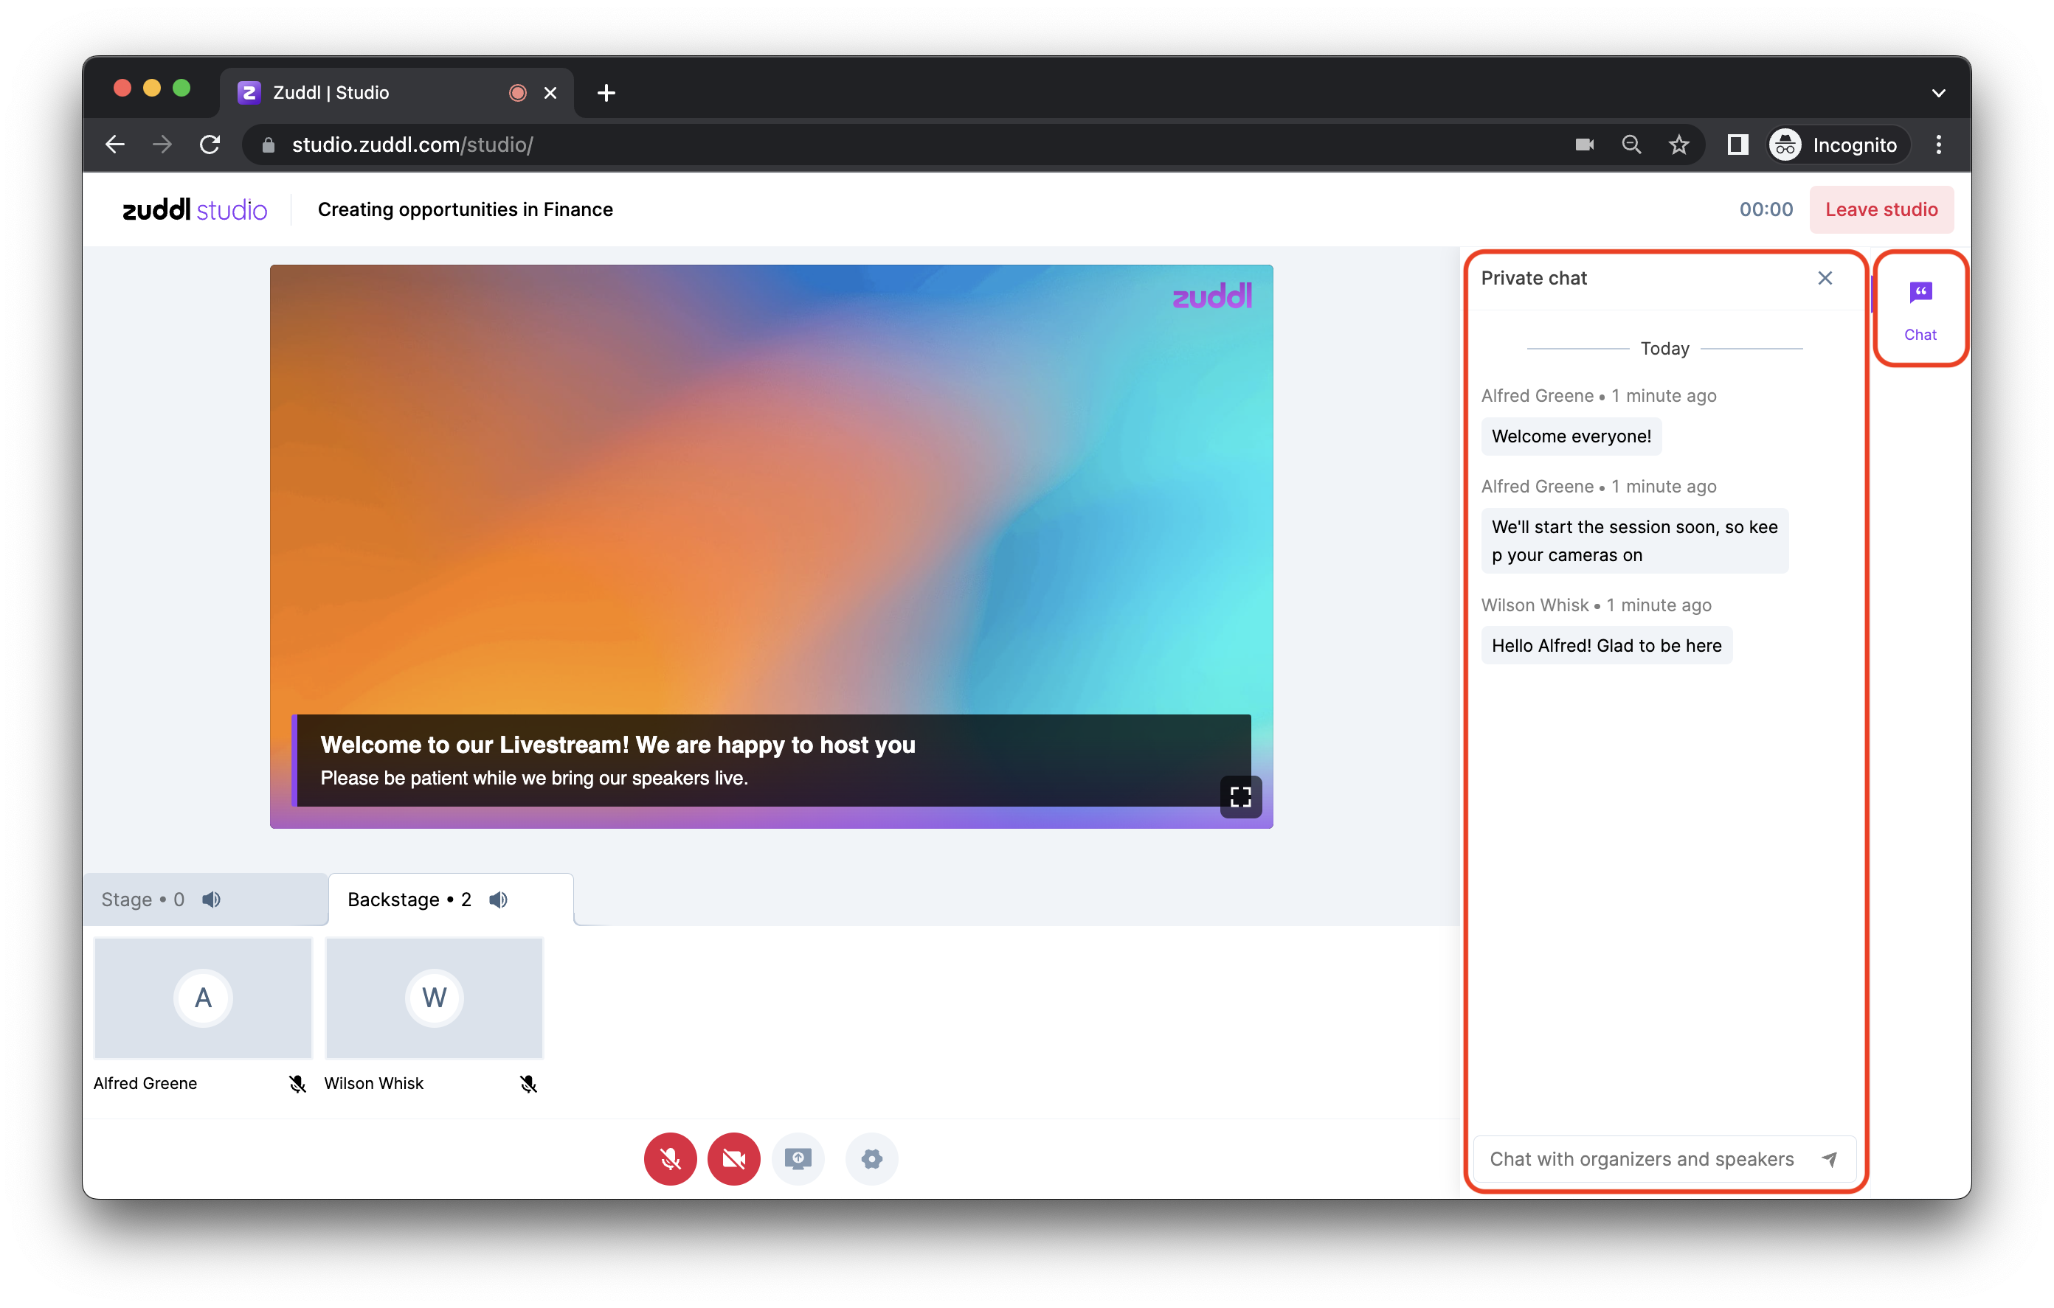This screenshot has width=2054, height=1308.
Task: Turn on camera with the red button
Action: [x=733, y=1158]
